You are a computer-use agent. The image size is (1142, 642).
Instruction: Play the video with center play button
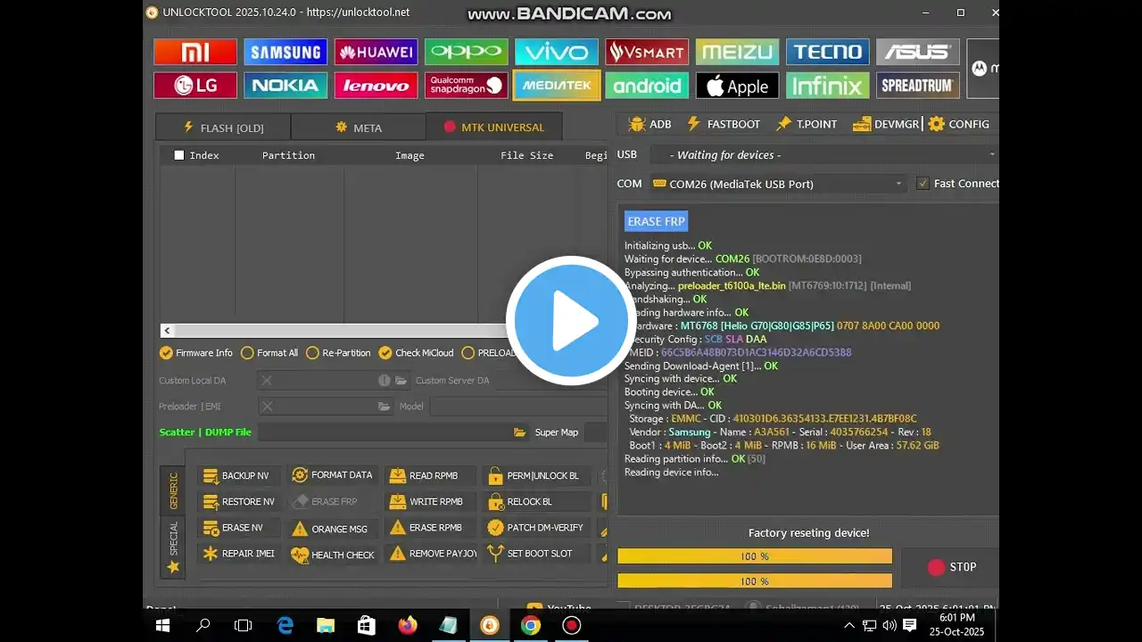(x=571, y=321)
